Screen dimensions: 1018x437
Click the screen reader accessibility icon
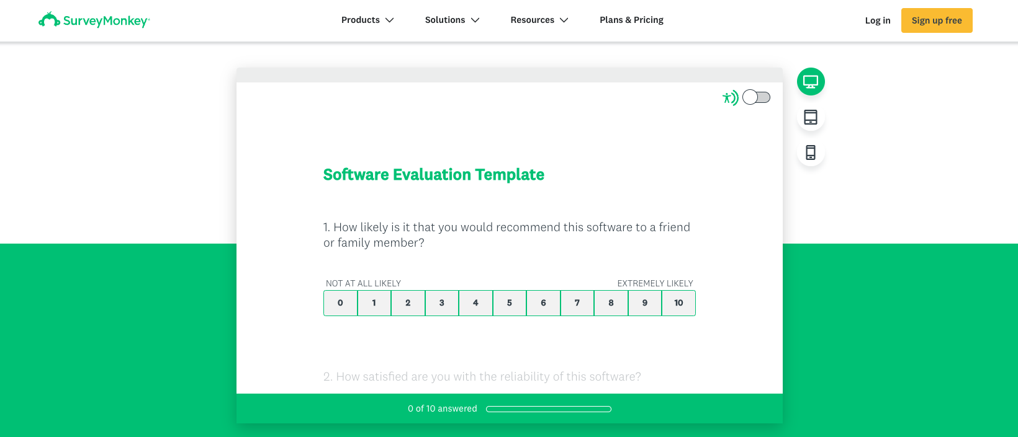coord(730,97)
